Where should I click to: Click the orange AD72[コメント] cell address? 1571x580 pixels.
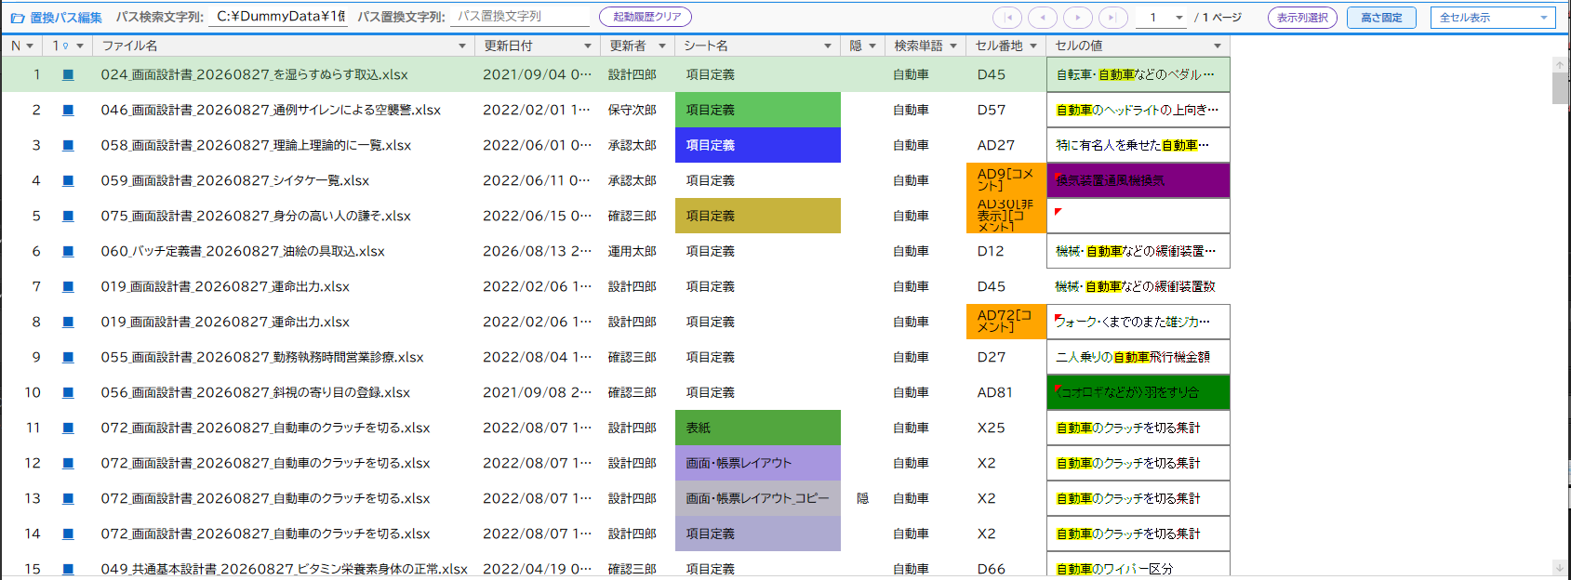[1006, 322]
